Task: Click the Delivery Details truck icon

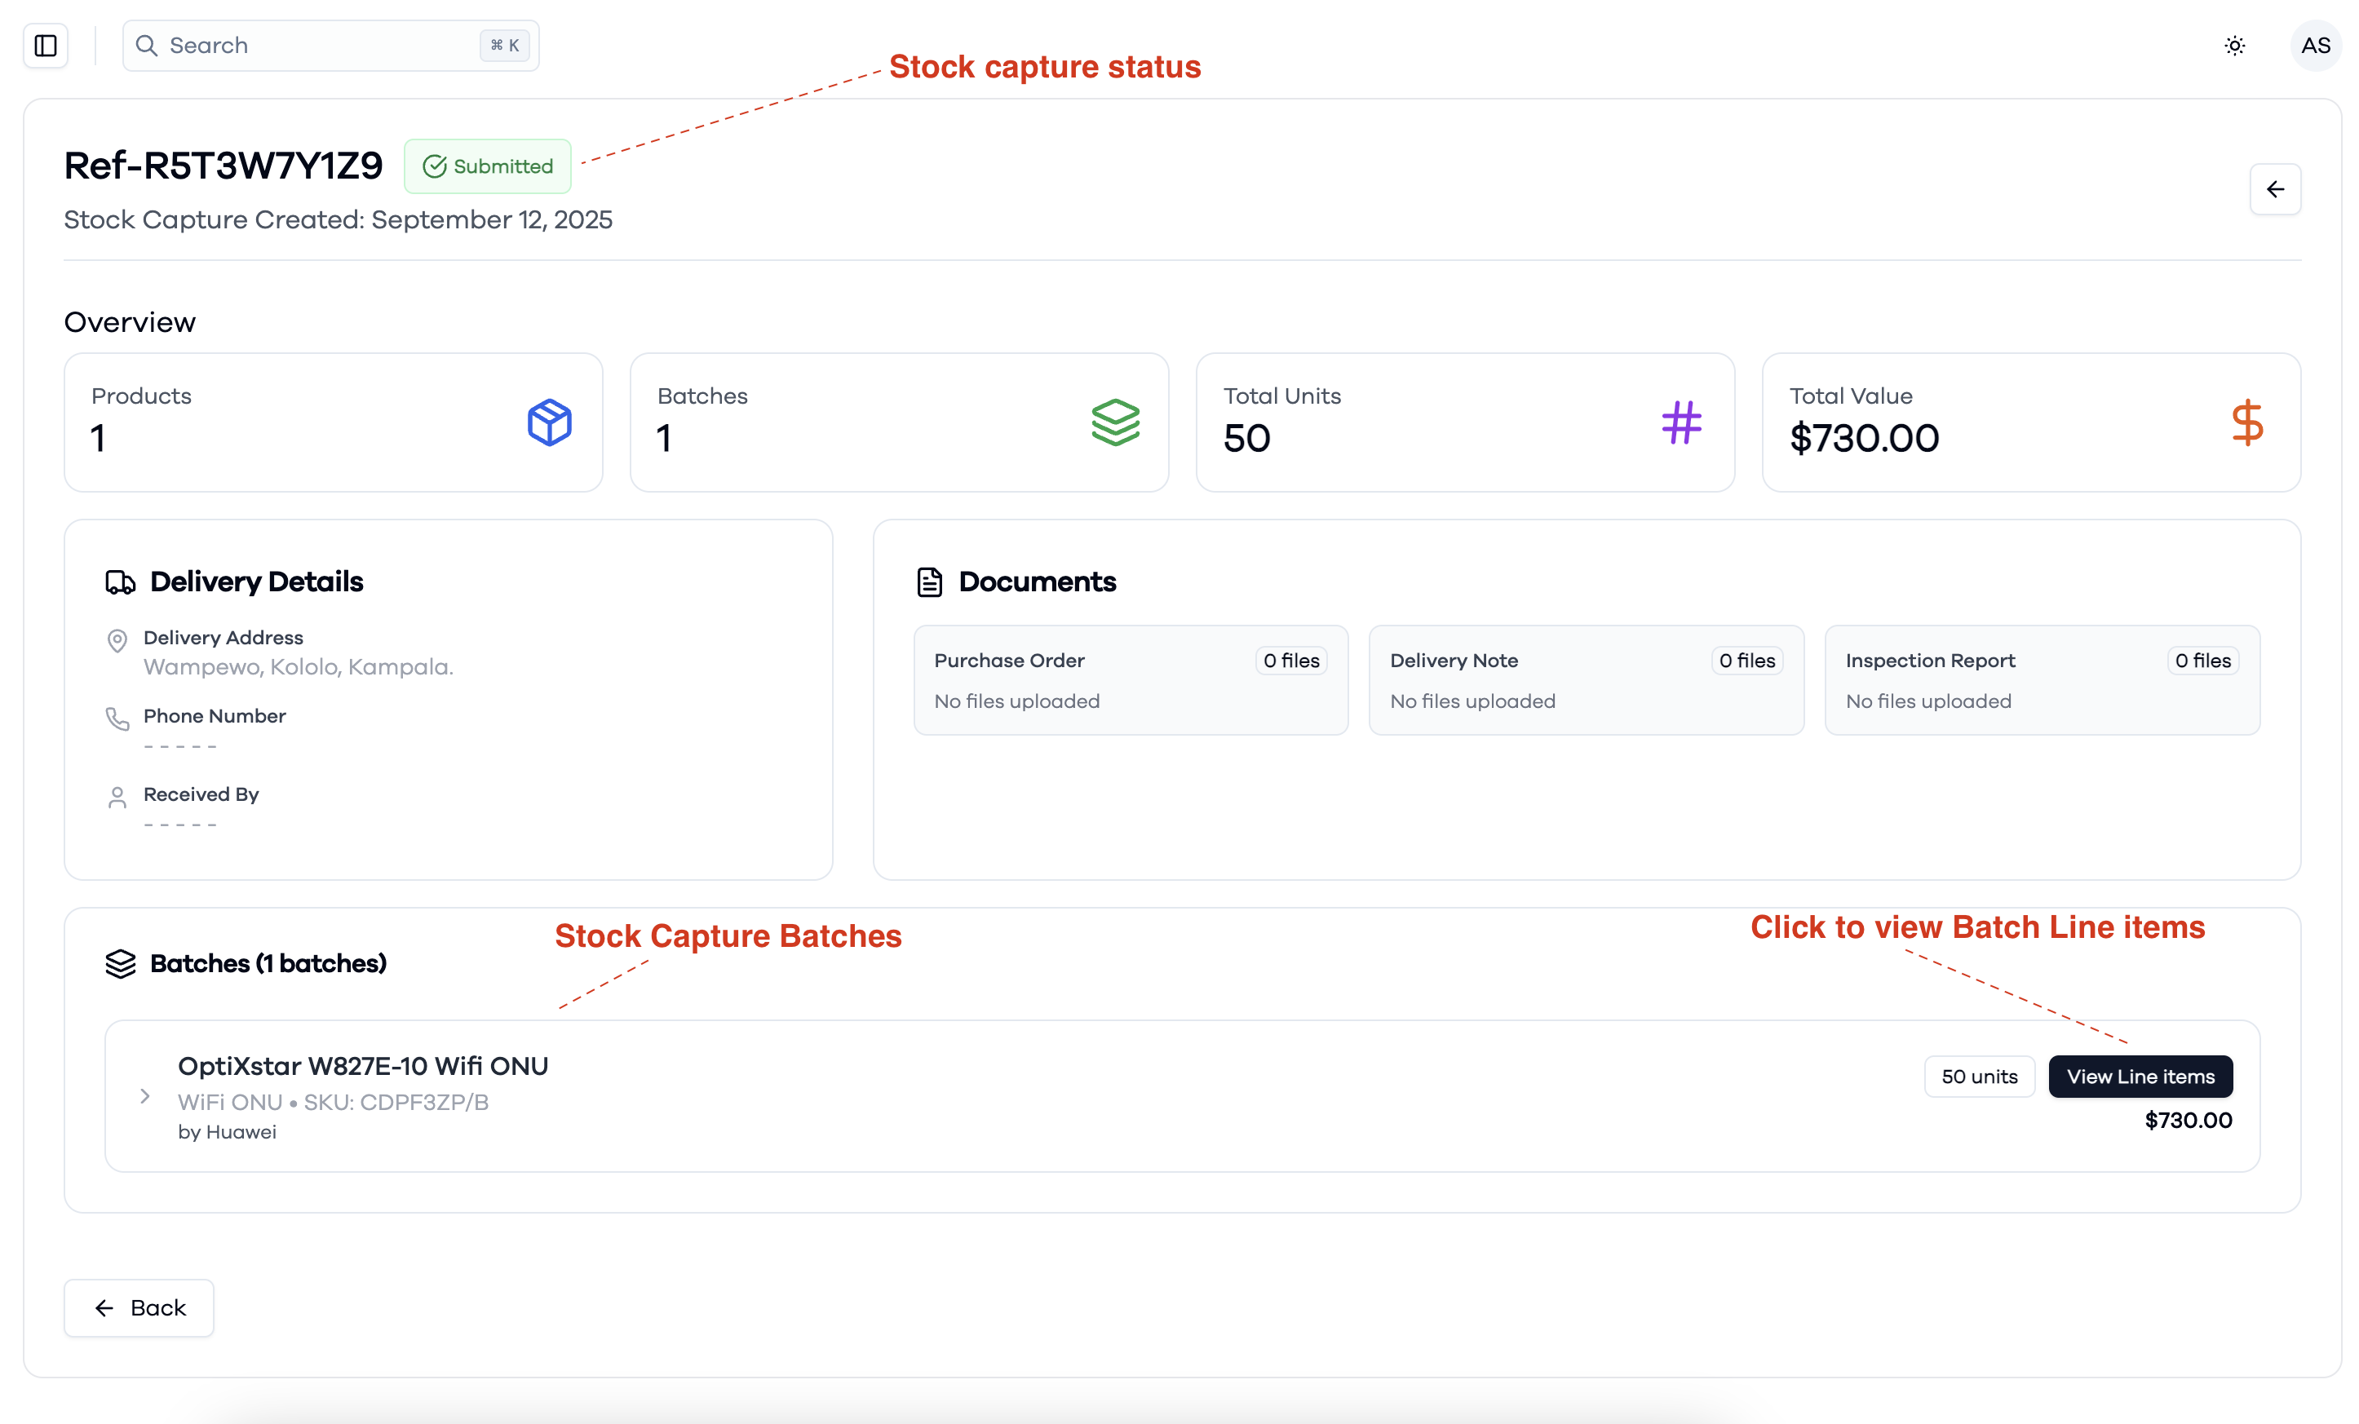Action: [x=120, y=582]
